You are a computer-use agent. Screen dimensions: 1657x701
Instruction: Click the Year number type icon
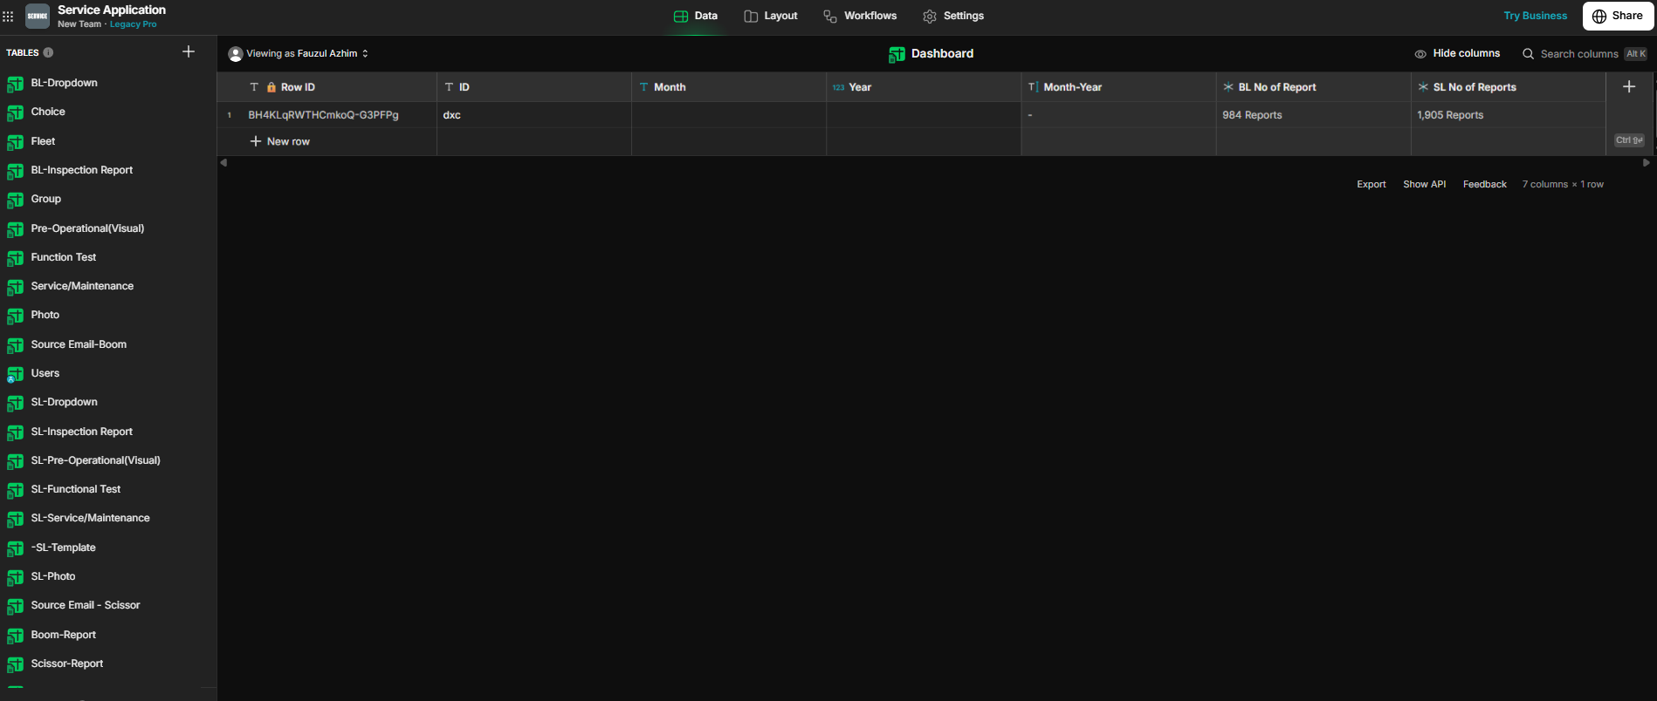coord(838,87)
